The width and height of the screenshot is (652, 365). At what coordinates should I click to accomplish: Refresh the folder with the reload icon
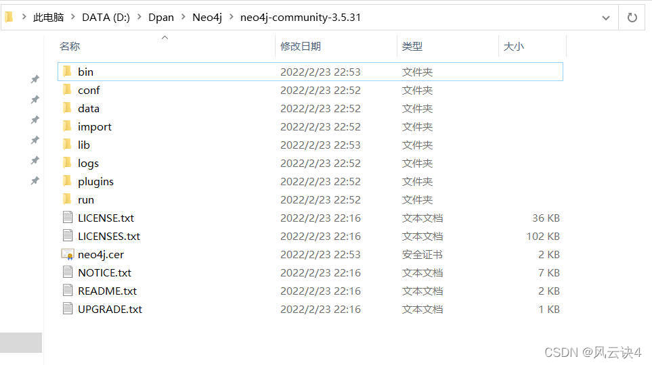click(x=632, y=18)
